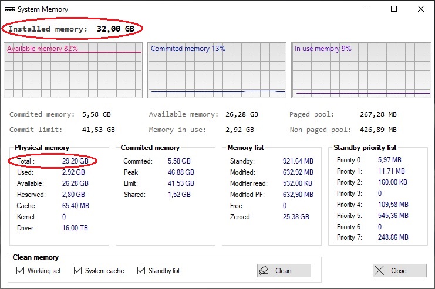
Task: Click the Commited memory 13% graph
Action: click(x=217, y=70)
